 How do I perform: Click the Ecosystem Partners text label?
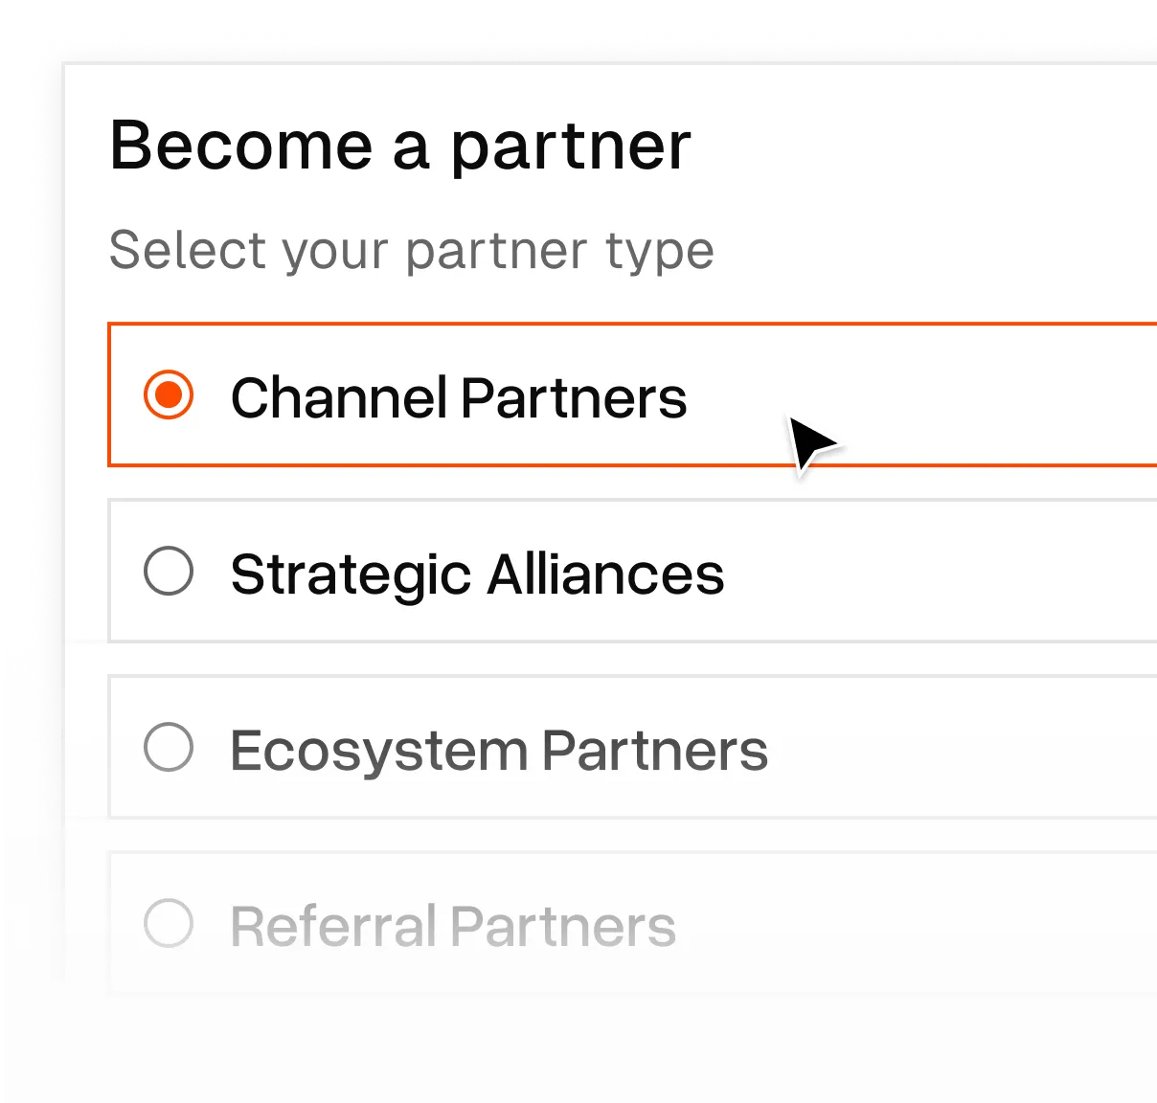[499, 750]
